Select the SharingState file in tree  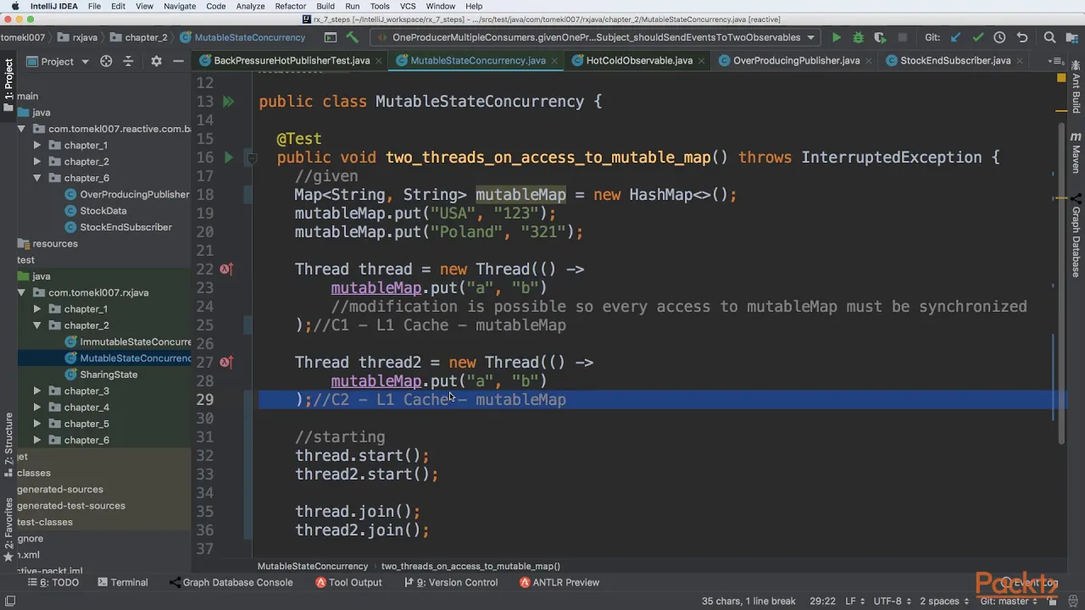108,374
